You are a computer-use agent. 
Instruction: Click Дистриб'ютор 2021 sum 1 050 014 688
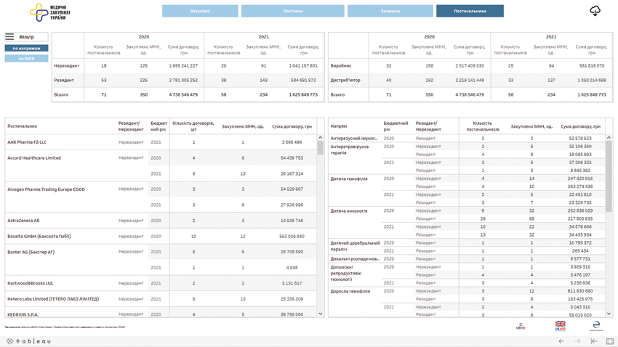coord(591,81)
